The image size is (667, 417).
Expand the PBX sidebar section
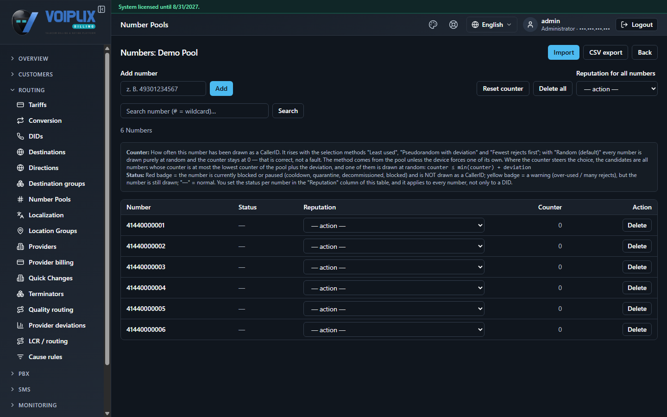tap(24, 373)
